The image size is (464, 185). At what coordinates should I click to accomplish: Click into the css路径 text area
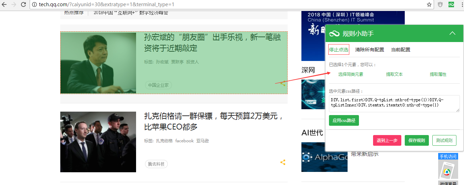click(x=394, y=104)
